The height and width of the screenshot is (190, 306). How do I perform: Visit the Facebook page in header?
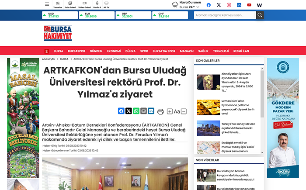click(x=209, y=5)
